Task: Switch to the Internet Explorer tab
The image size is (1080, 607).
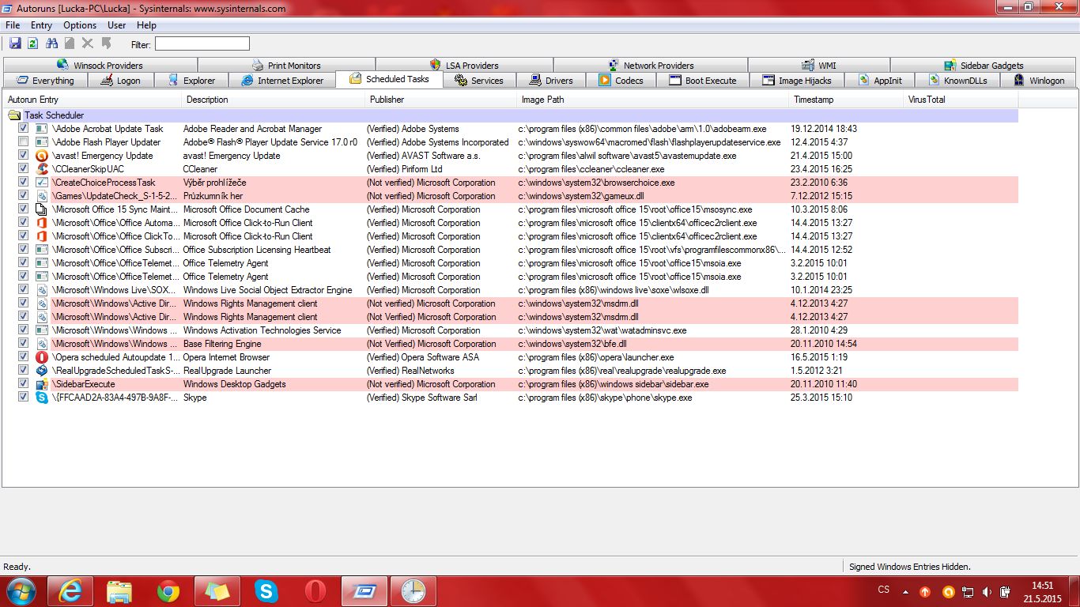Action: [281, 81]
